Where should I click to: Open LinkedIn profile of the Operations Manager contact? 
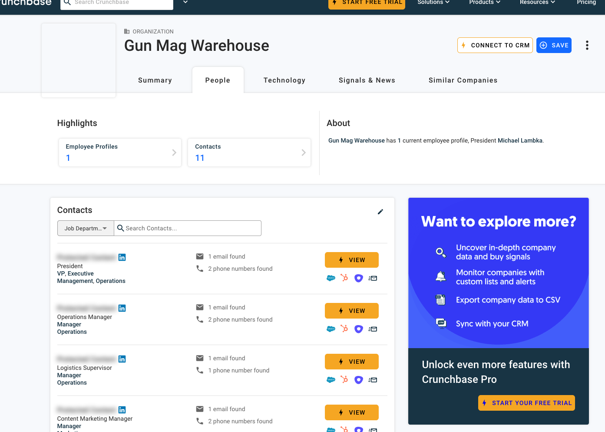click(122, 308)
